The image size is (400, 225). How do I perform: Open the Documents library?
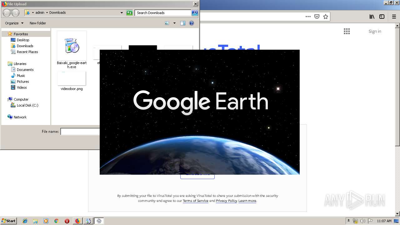tap(25, 70)
